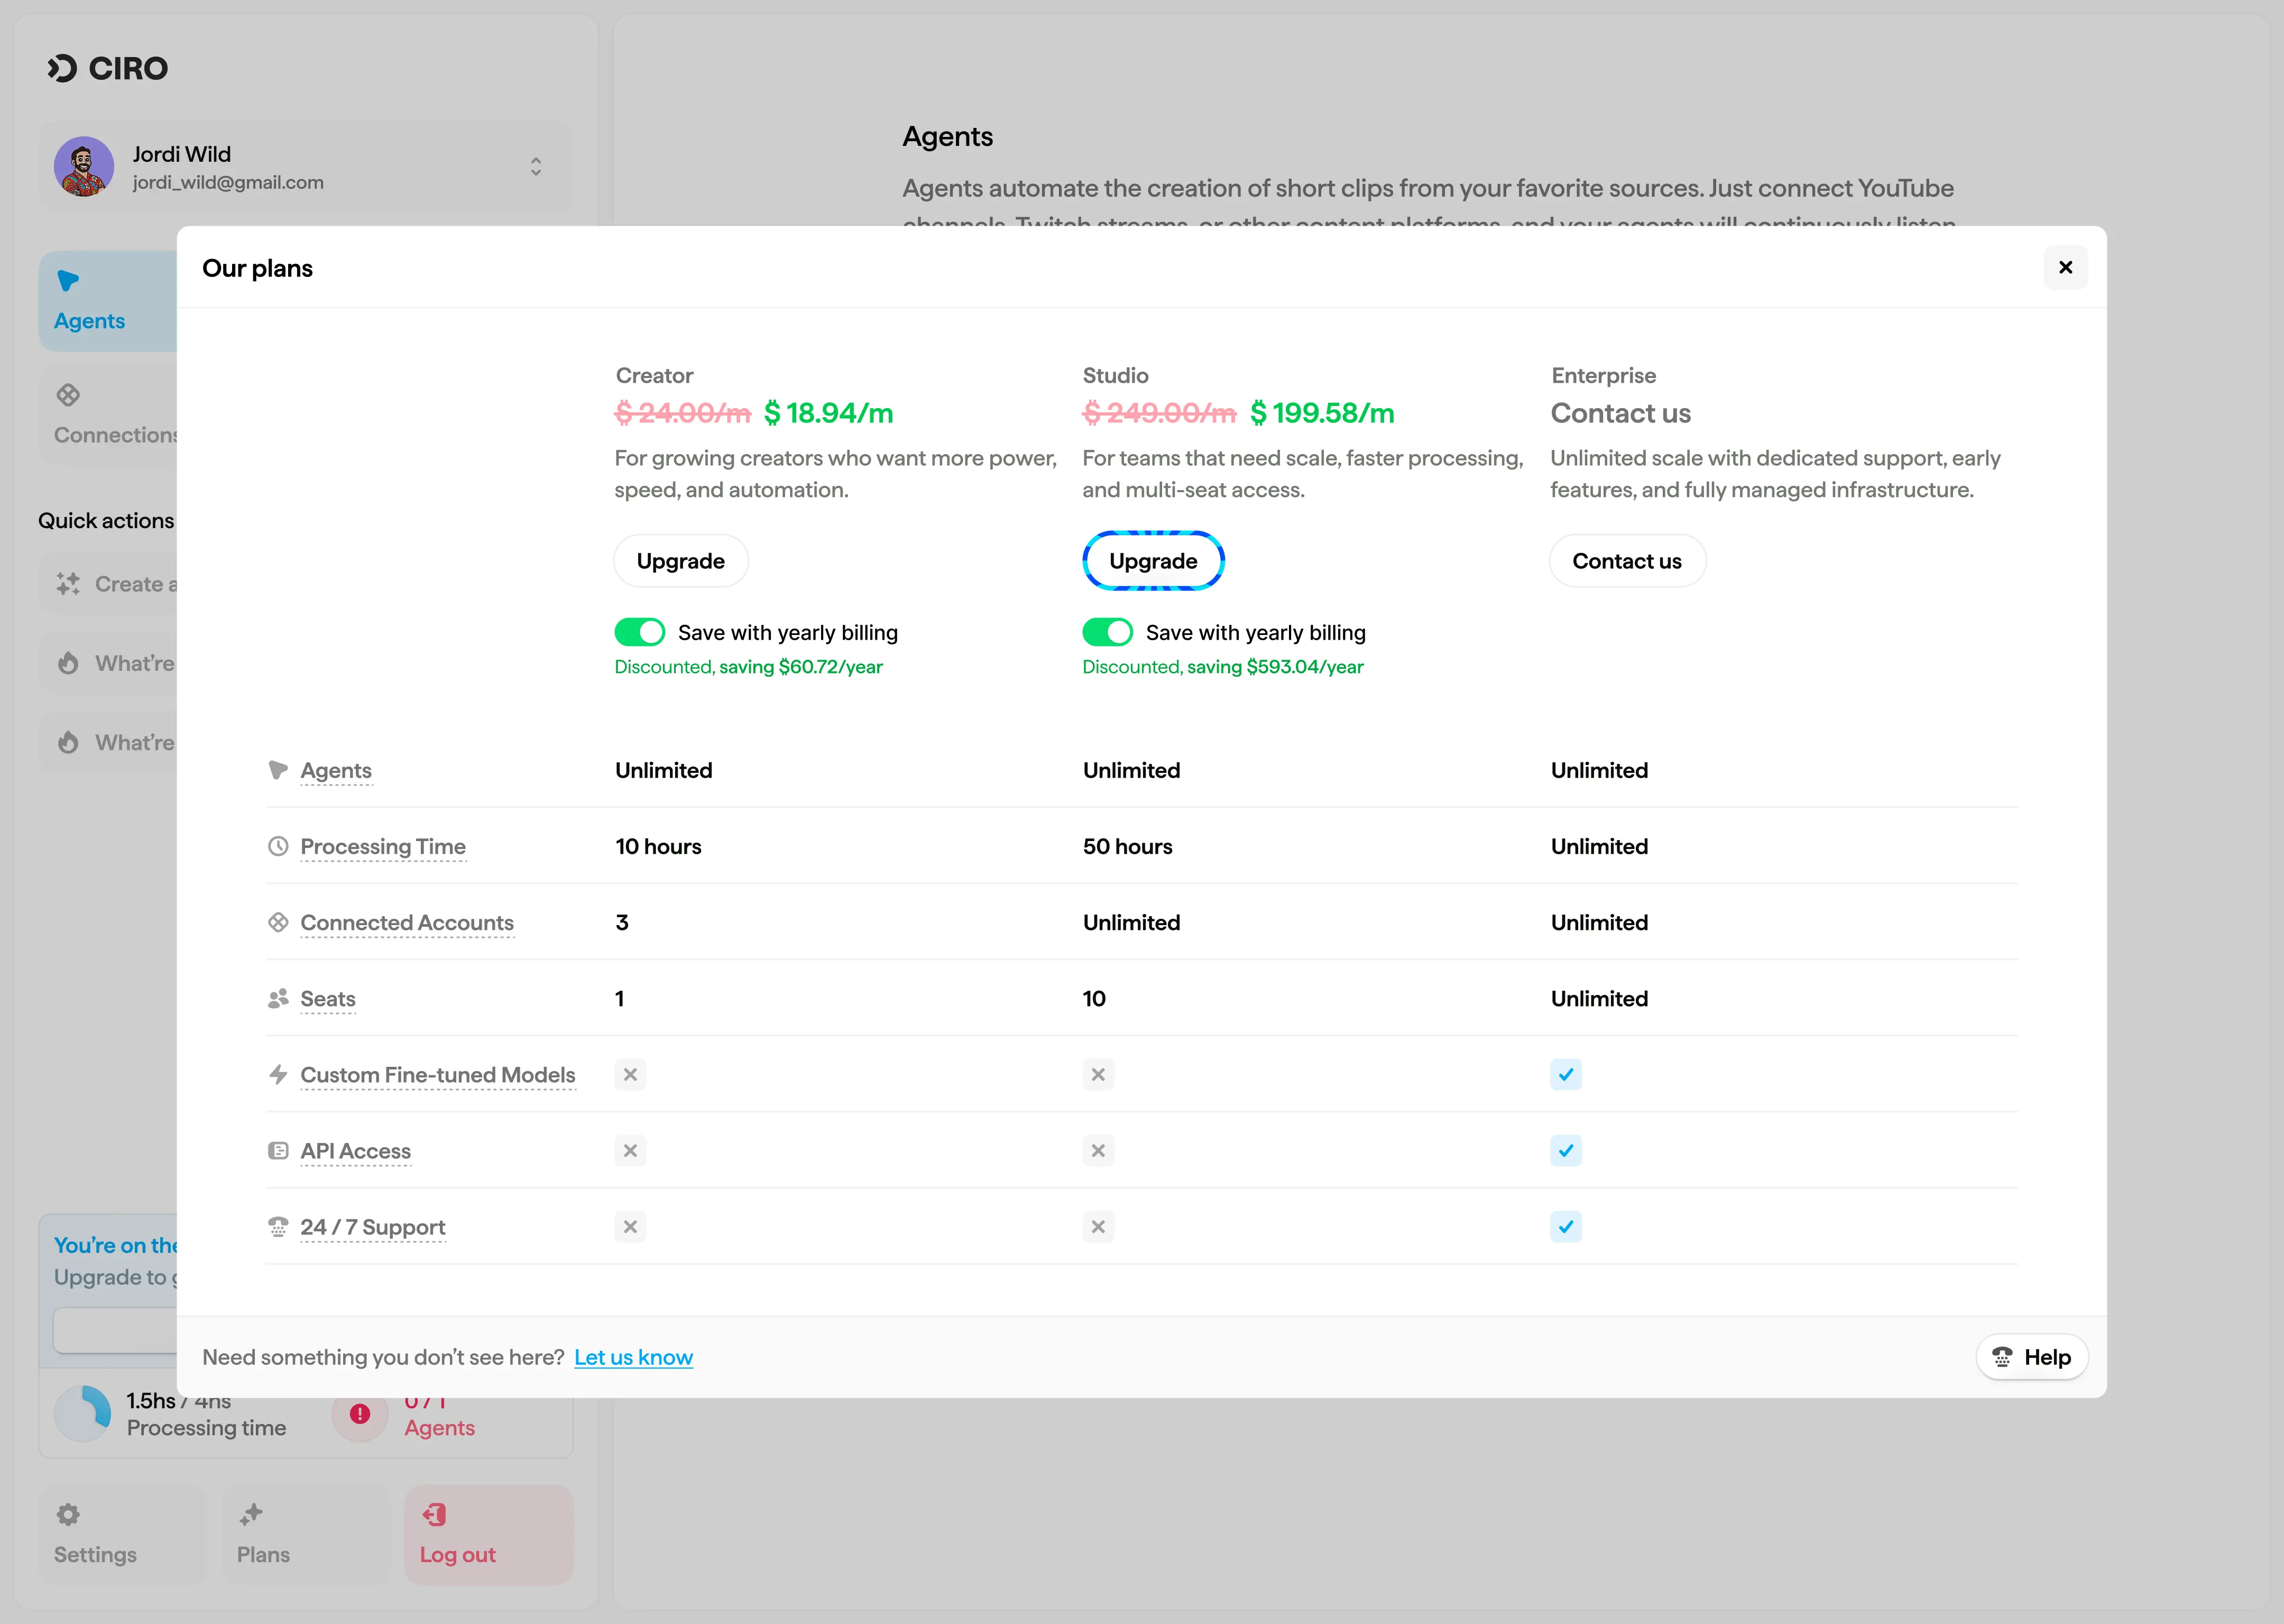Click the Agents paper-plane sidebar icon
Viewport: 2284px width, 1624px height.
pyautogui.click(x=68, y=281)
